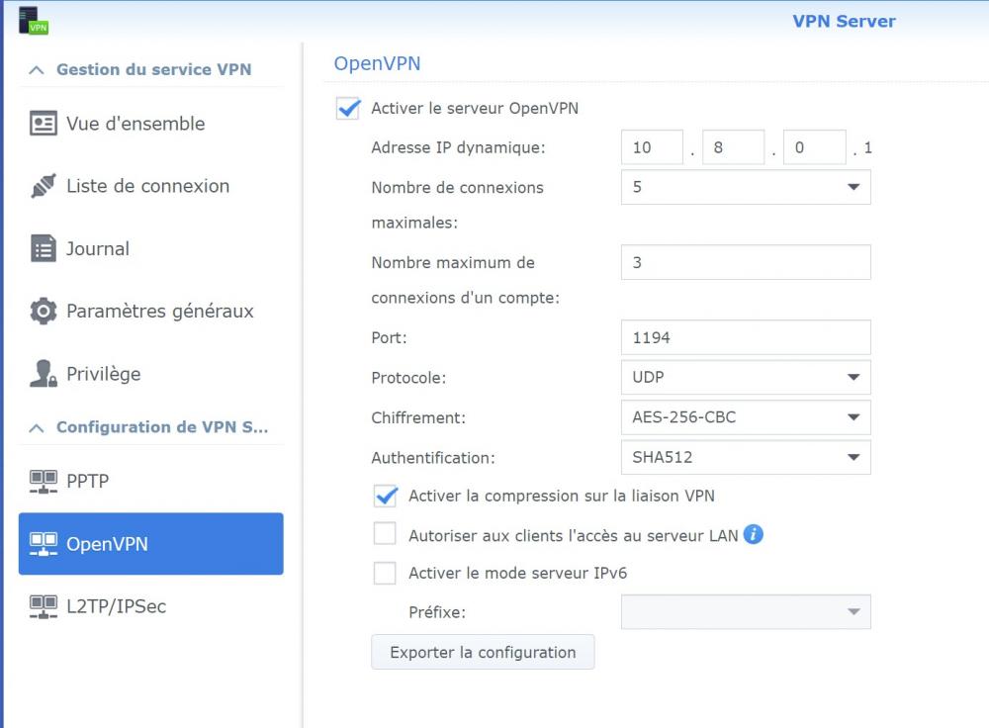Enable Autoriser aux clients l'accès au serveur LAN
Viewport: 989px width, 728px height.
[385, 534]
